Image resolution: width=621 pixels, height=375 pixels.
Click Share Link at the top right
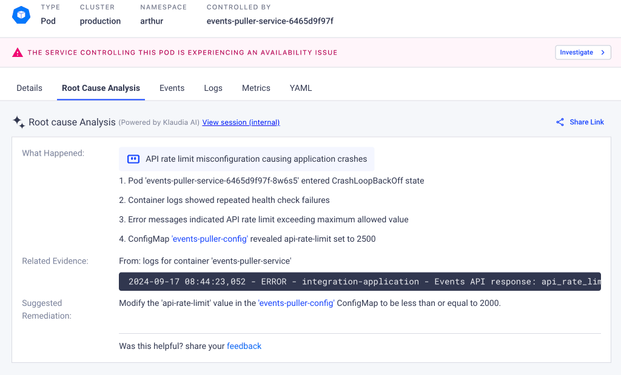point(586,122)
